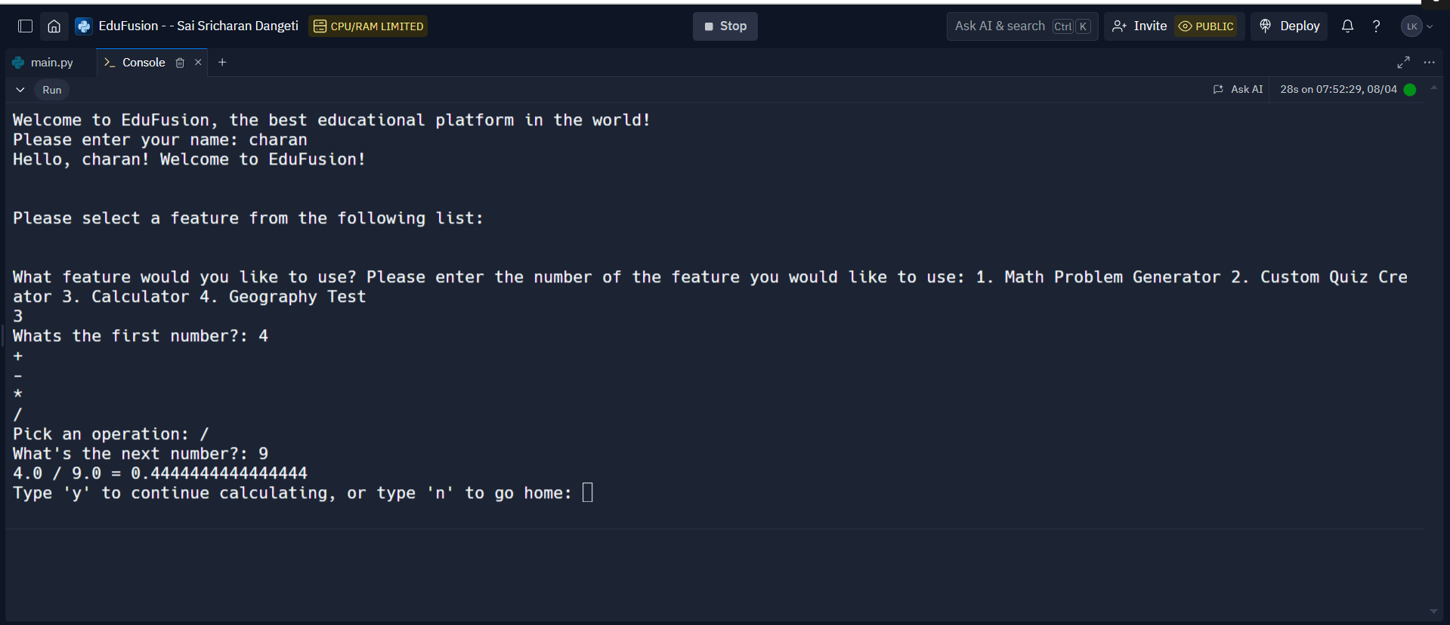The width and height of the screenshot is (1450, 625).
Task: Open the LK account avatar menu
Action: [1417, 26]
